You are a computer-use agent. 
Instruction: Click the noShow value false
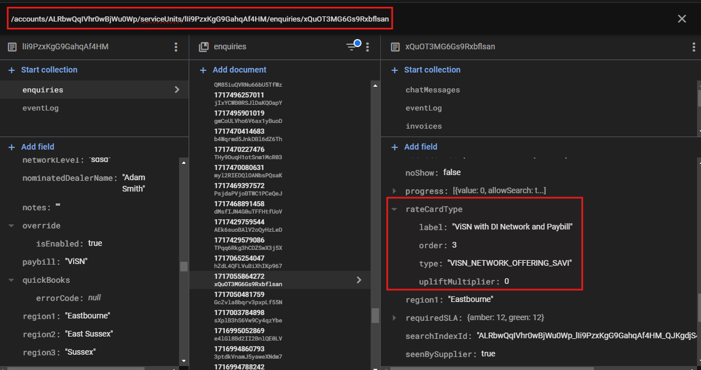(452, 172)
